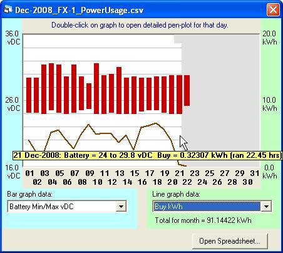Click the 36.0 vDC axis label
The width and height of the screenshot is (283, 253).
pos(13,38)
